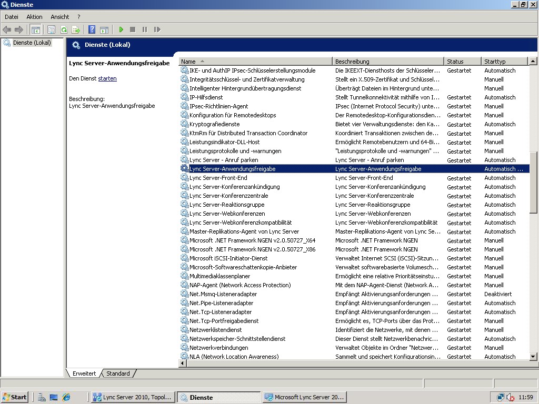The width and height of the screenshot is (539, 404).
Task: Open the Help toolbar icon
Action: click(x=92, y=29)
